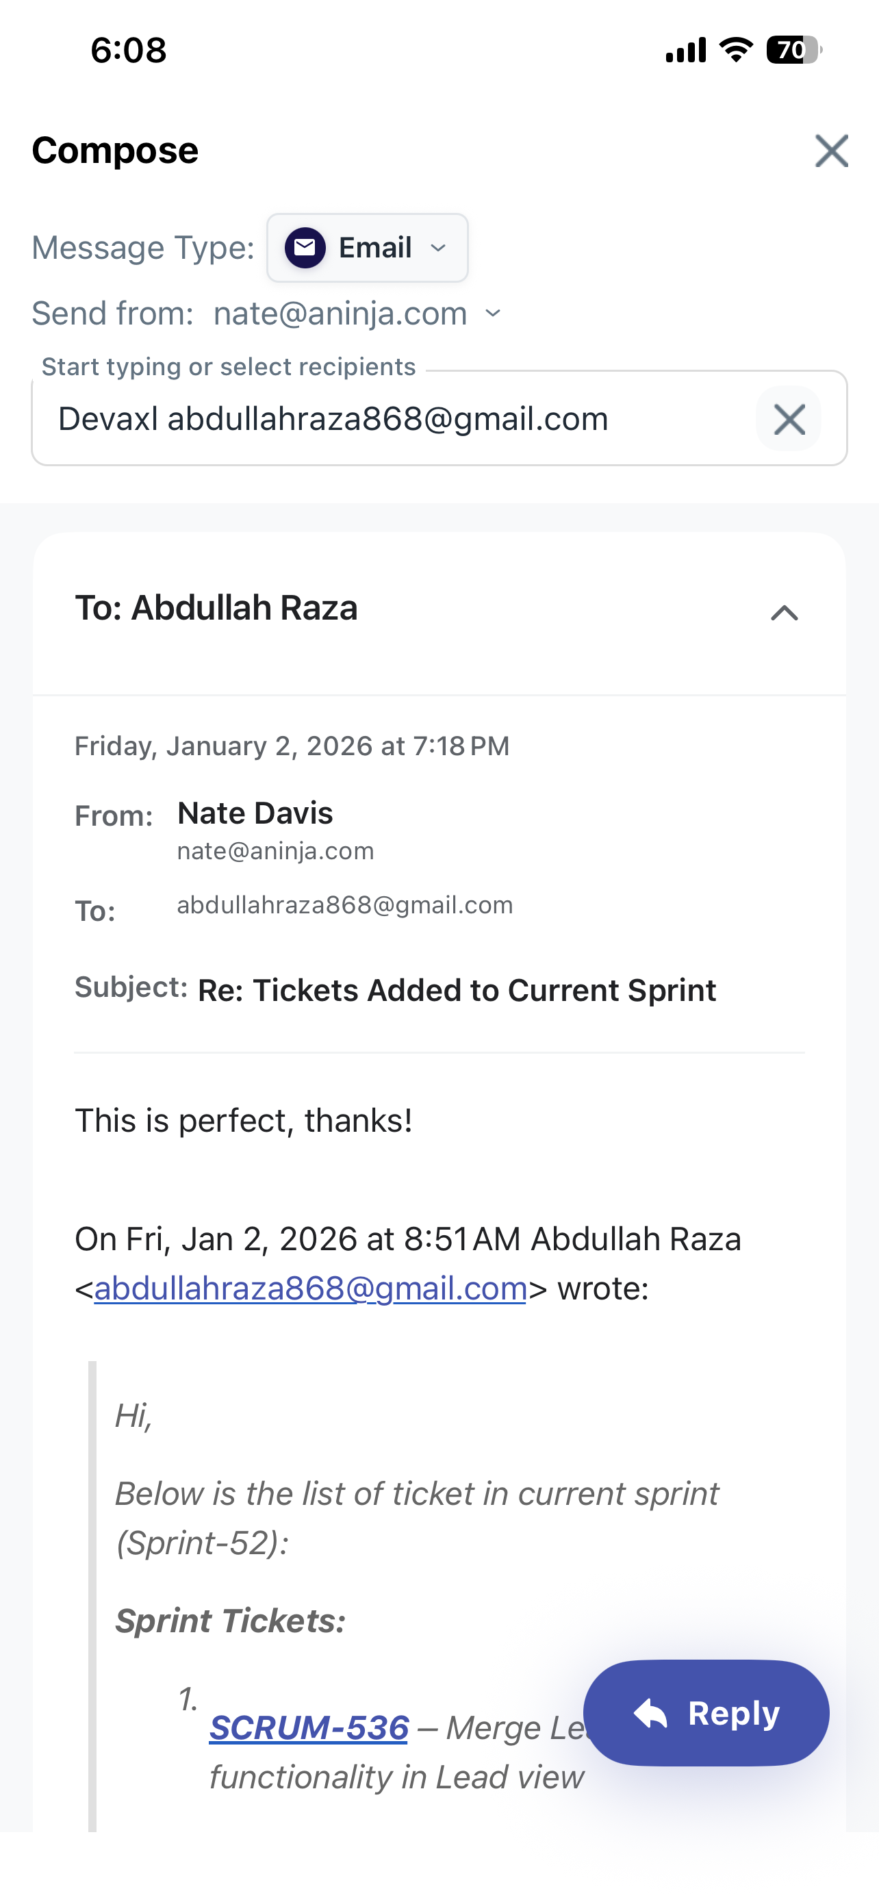Open the abdullahraza868@gmail.com link in the quoted text

coord(310,1289)
